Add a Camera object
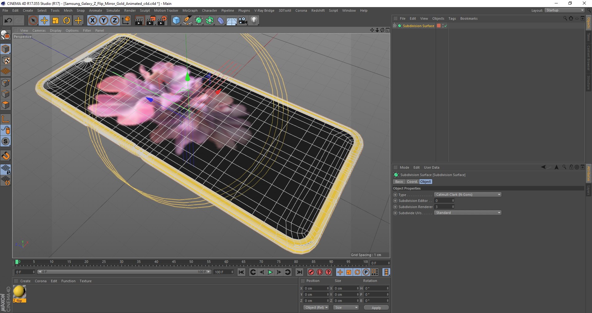This screenshot has height=313, width=592. [243, 21]
